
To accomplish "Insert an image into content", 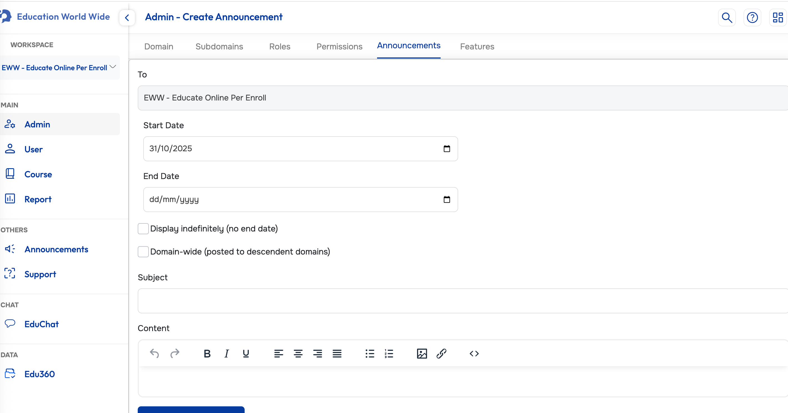I will [x=421, y=354].
